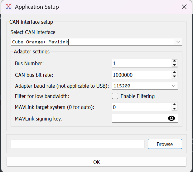The height and width of the screenshot is (172, 193).
Task: Increment the CAN bus bit rate
Action: (174, 72)
